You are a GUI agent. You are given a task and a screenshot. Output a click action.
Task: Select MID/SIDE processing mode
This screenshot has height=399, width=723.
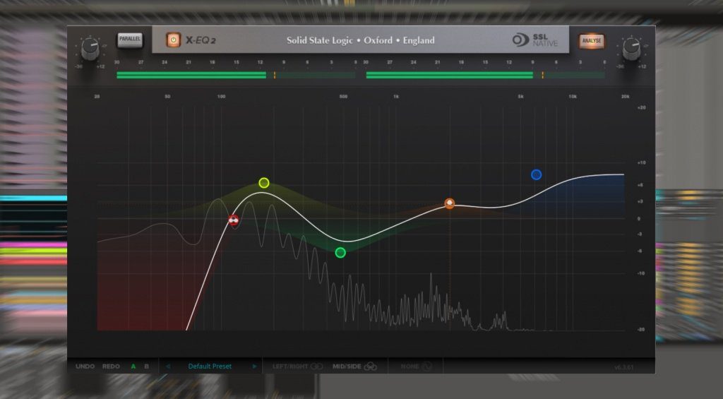[354, 367]
